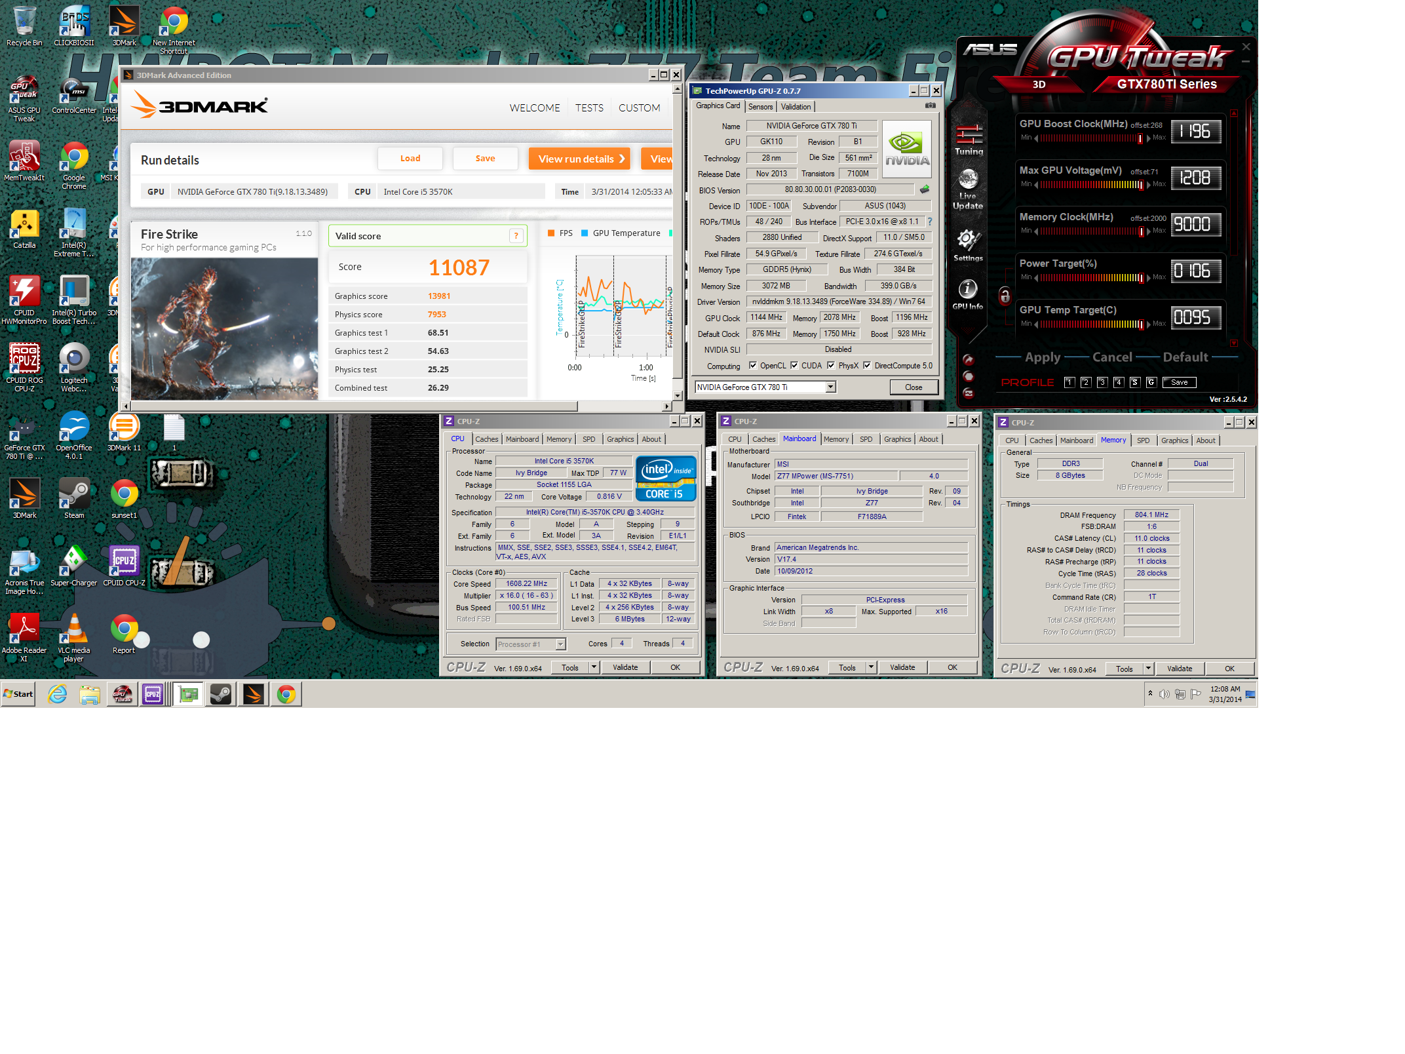Click the Windows Explorer folder taskbar icon
The image size is (1405, 1054).
pyautogui.click(x=90, y=694)
